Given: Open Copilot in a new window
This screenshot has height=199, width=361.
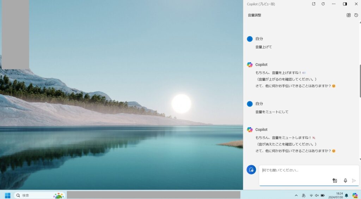Looking at the screenshot, I should tap(314, 4).
